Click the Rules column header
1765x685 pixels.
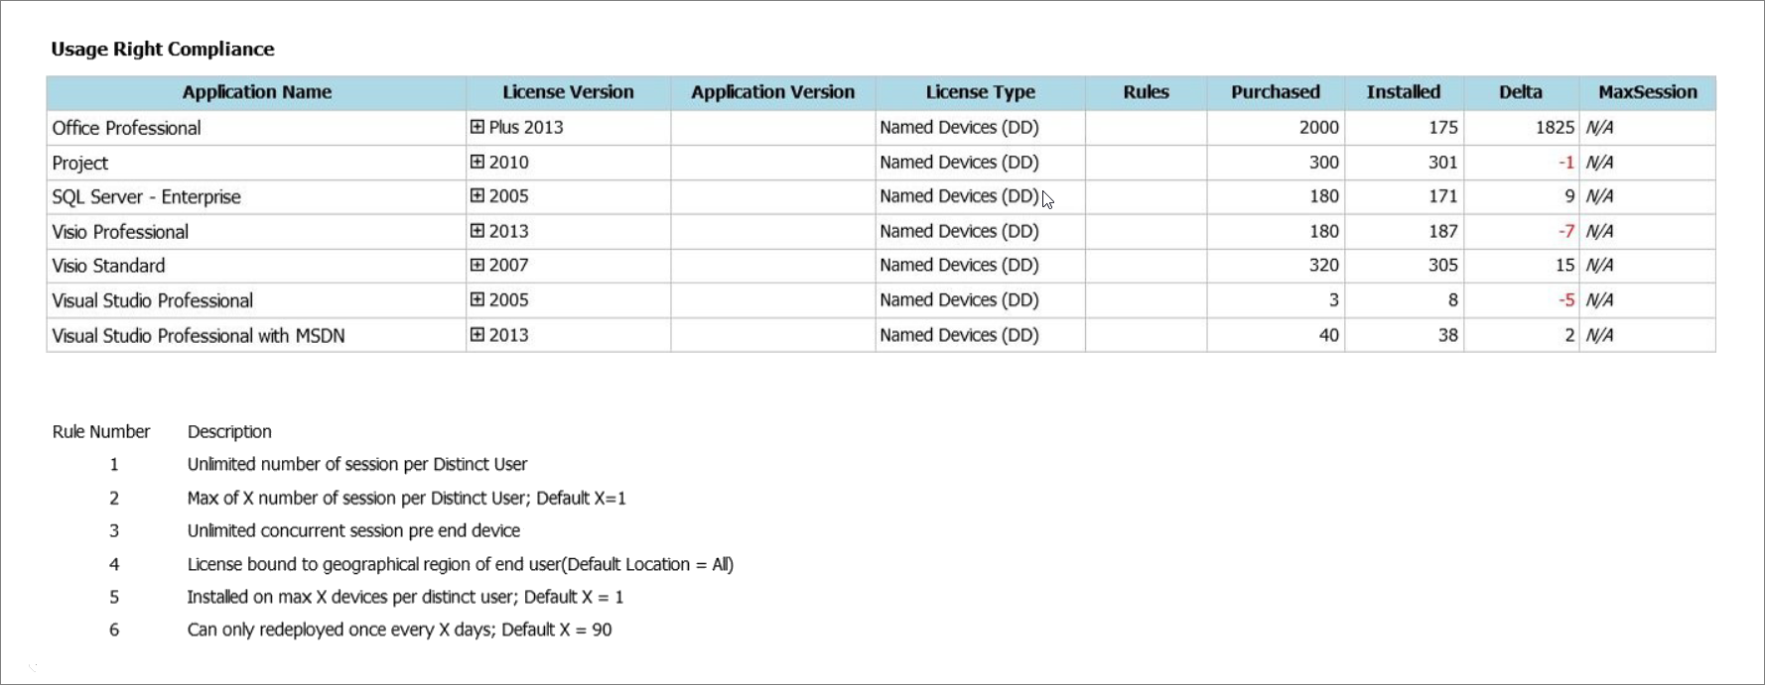(x=1146, y=92)
